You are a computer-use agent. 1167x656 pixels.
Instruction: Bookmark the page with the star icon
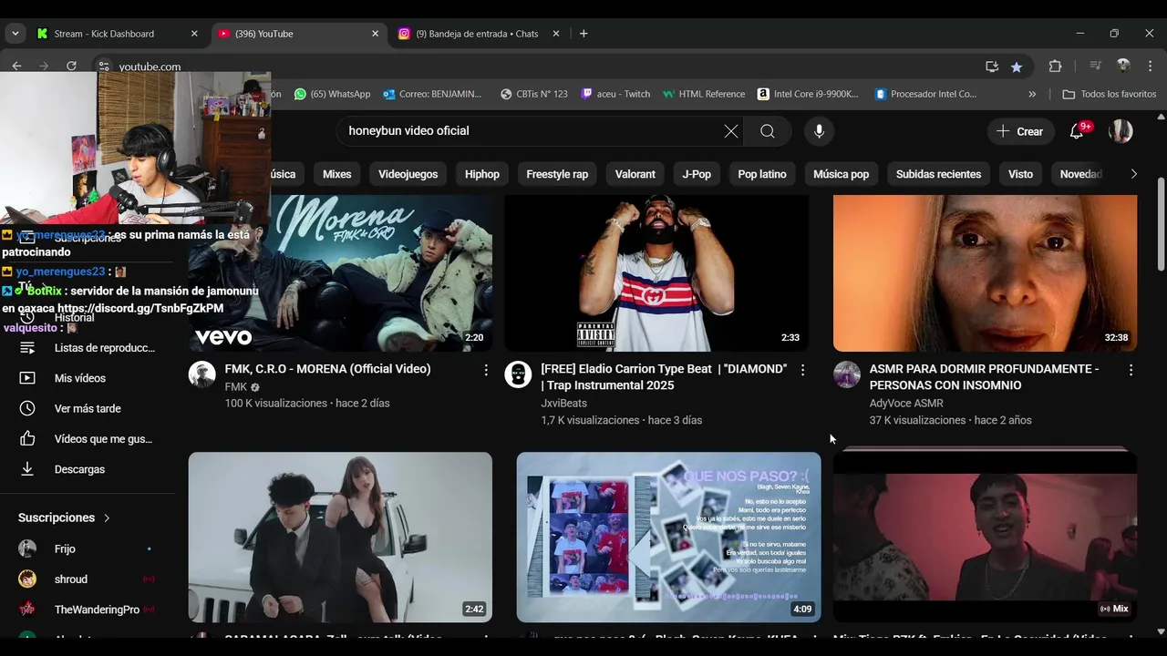point(1017,67)
